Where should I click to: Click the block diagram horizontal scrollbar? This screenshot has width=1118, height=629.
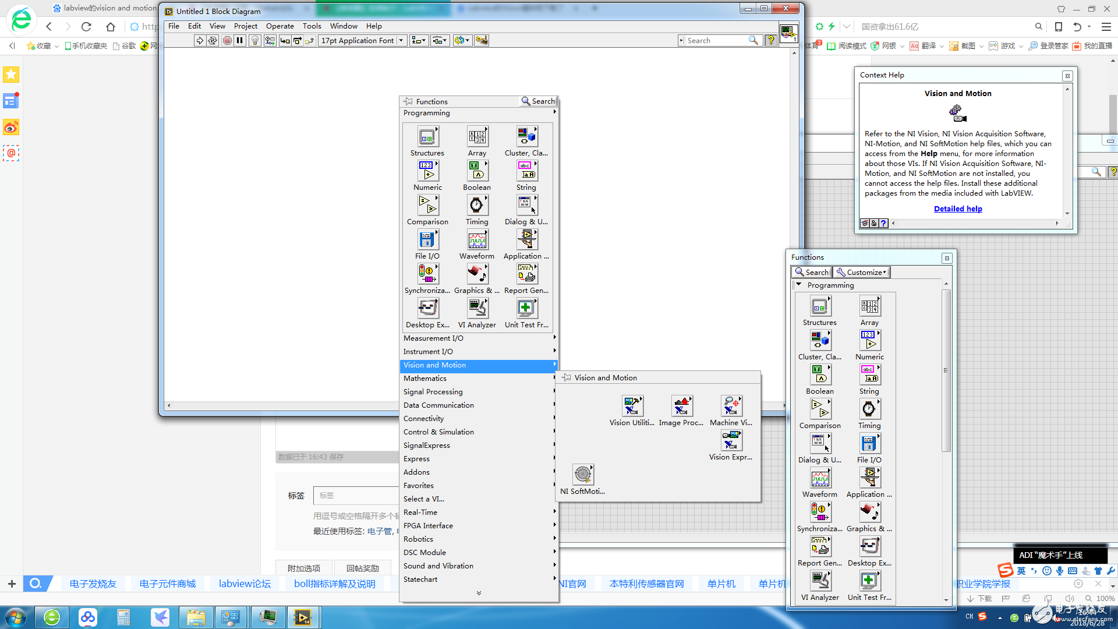pos(475,405)
